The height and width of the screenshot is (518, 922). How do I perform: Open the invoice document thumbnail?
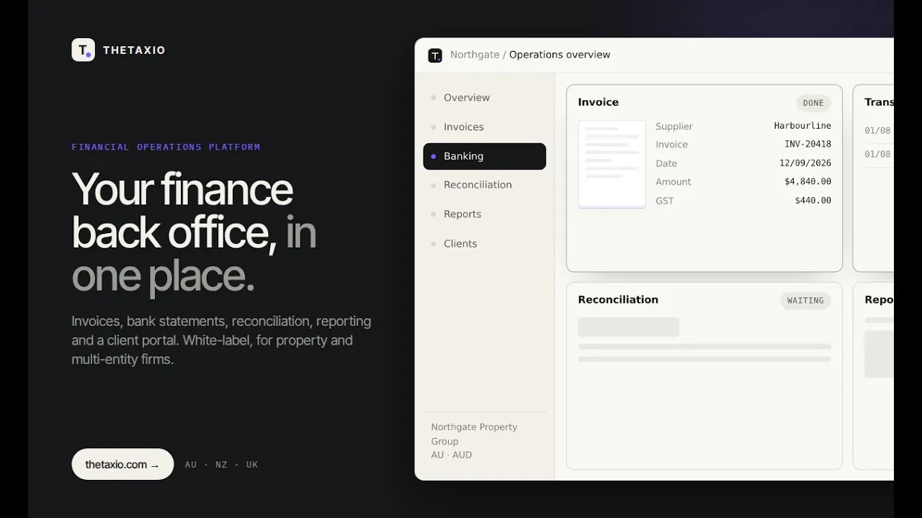point(612,165)
